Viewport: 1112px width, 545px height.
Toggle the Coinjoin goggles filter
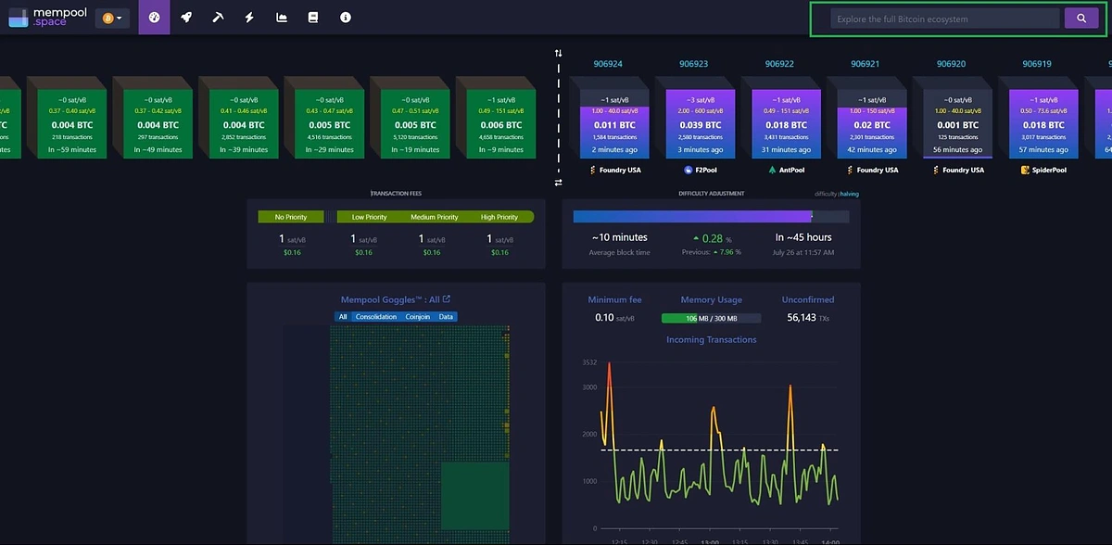pyautogui.click(x=418, y=317)
